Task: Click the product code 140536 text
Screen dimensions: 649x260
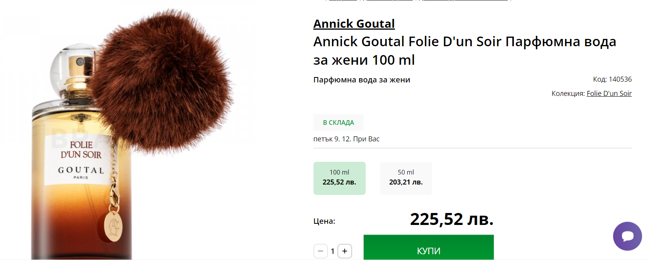Action: pos(612,79)
